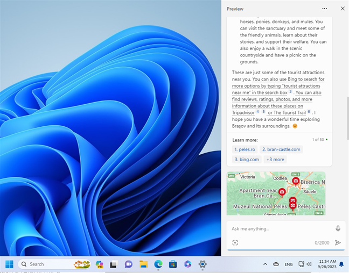Viewport: 349px width, 273px height.
Task: Open citation 6 after The Tourist Trail
Action: click(309, 111)
